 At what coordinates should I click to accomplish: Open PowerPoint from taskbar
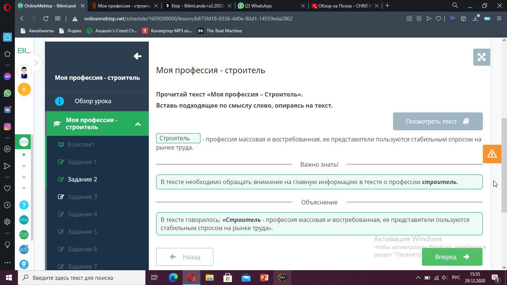264,278
